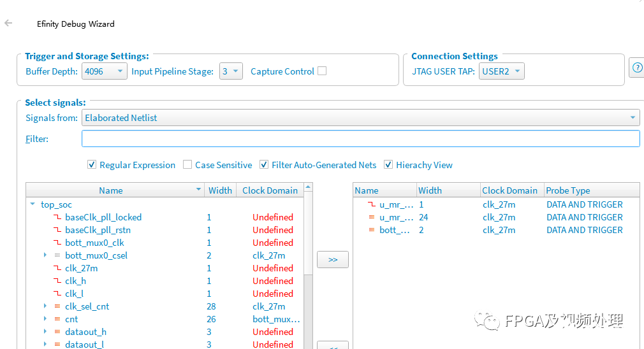Sort by the Clock Domain column header
This screenshot has width=644, height=349.
269,190
